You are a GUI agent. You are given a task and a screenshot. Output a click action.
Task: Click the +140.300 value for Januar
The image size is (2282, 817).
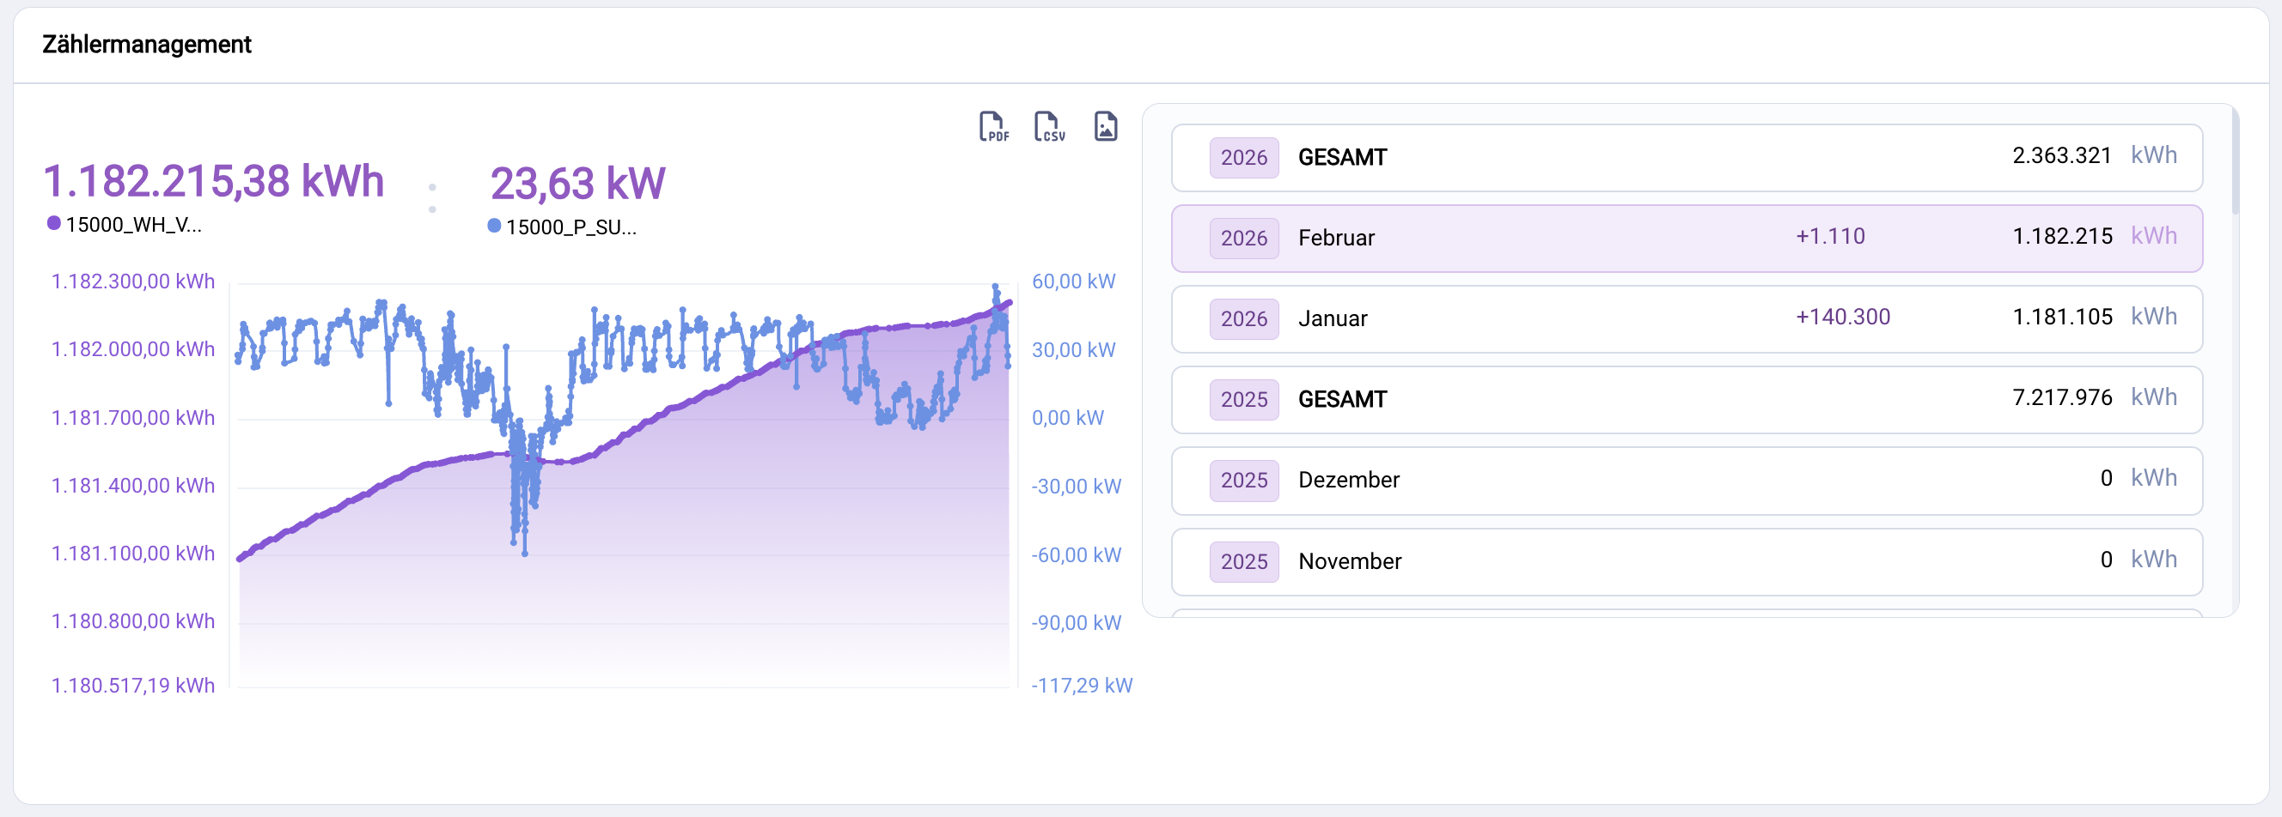click(x=1843, y=317)
